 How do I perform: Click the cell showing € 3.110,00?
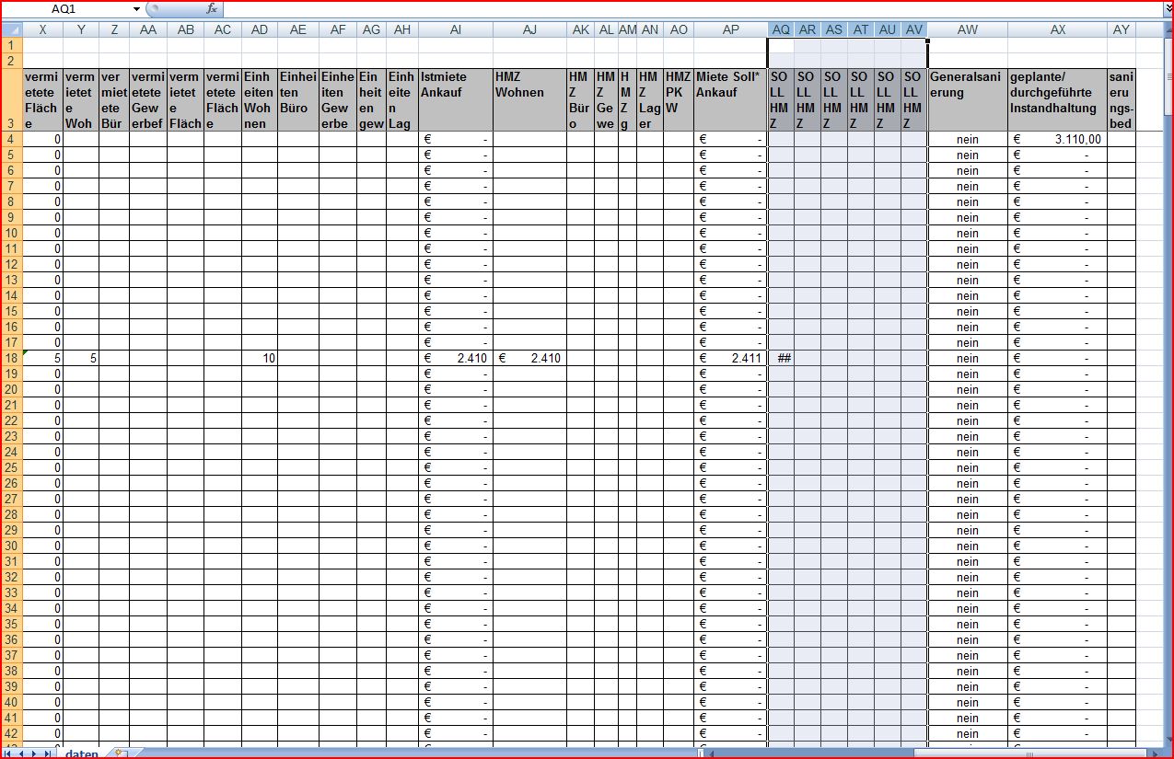tap(1057, 139)
